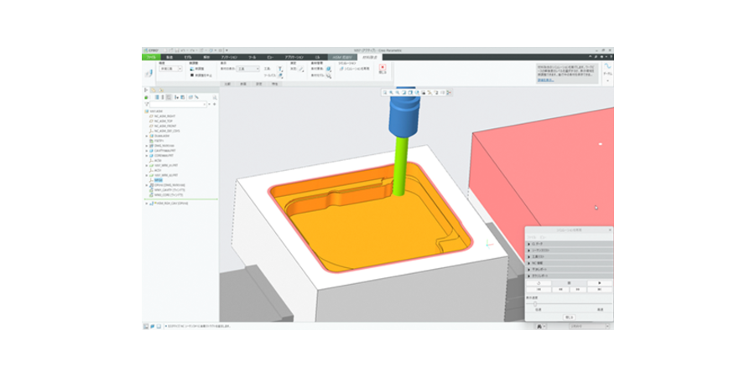The image size is (755, 377).
Task: Select NC_ASM_RIGHT datum plane in the model tree
Action: pyautogui.click(x=164, y=116)
